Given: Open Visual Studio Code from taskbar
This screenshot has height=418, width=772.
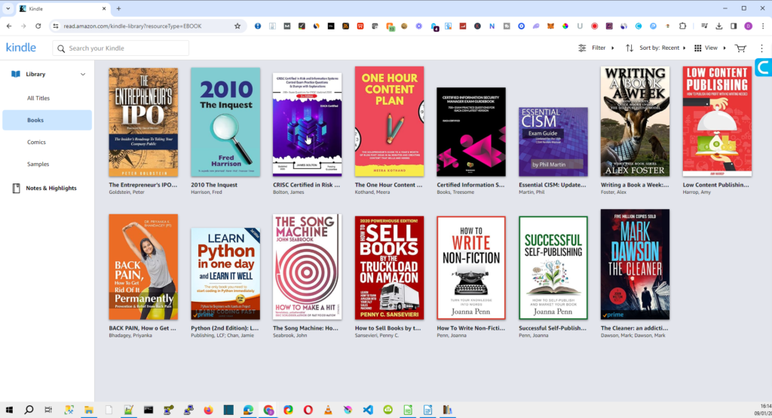Looking at the screenshot, I should [x=368, y=410].
